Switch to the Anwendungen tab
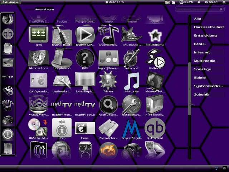 44,9
